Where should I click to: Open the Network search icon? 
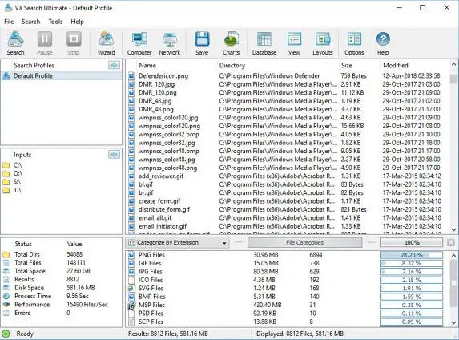(x=170, y=43)
